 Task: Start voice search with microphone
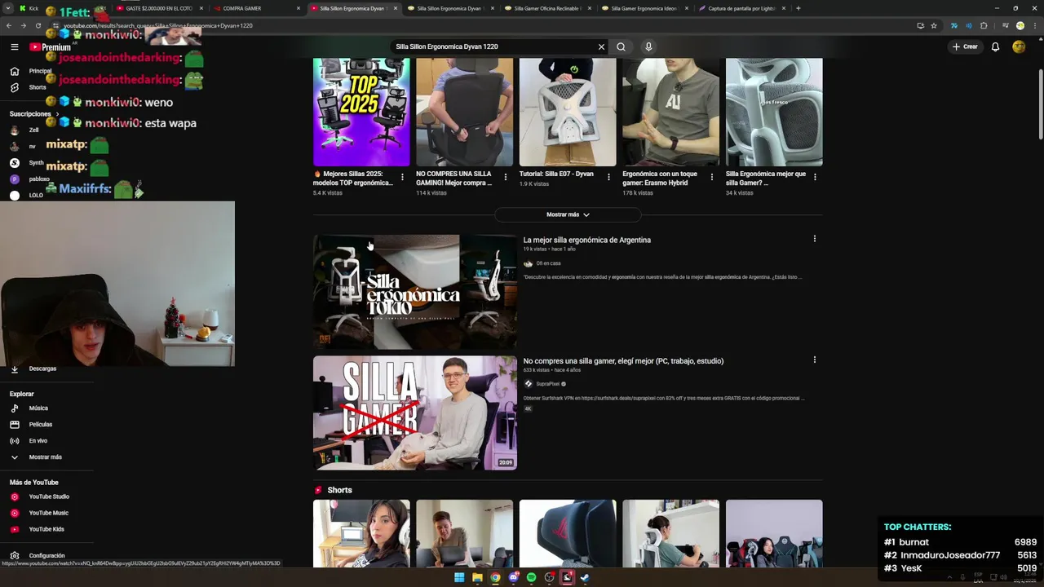[x=648, y=46]
